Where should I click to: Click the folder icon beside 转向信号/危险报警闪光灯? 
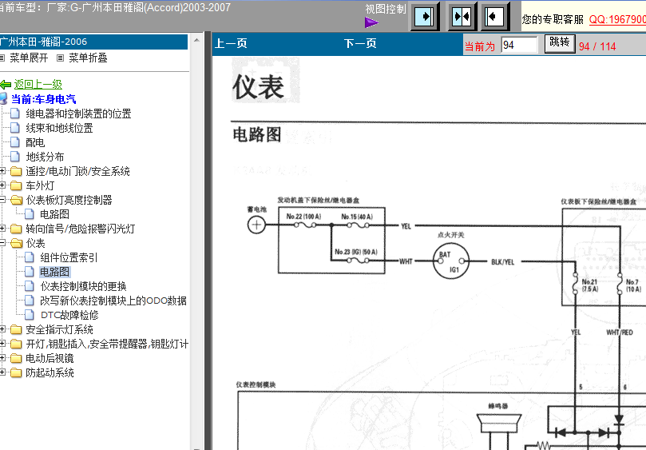[x=16, y=229]
